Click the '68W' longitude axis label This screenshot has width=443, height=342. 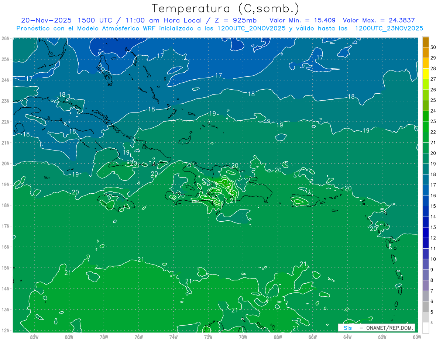tap(278, 336)
